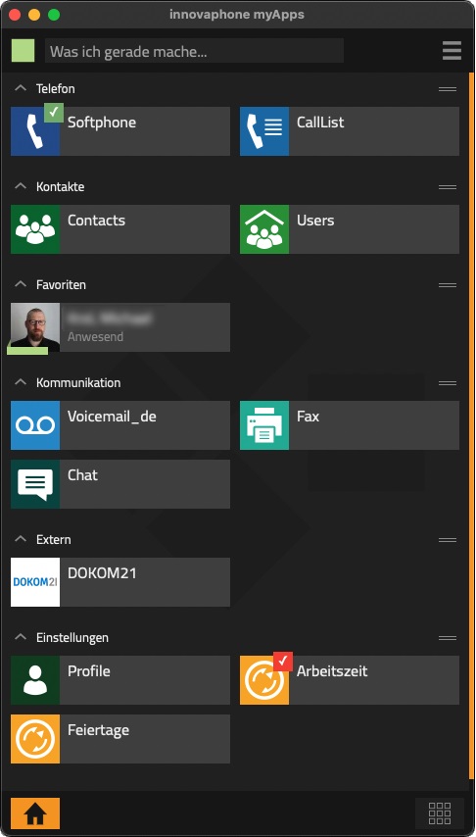
Task: Click the Contacts label
Action: 97,221
